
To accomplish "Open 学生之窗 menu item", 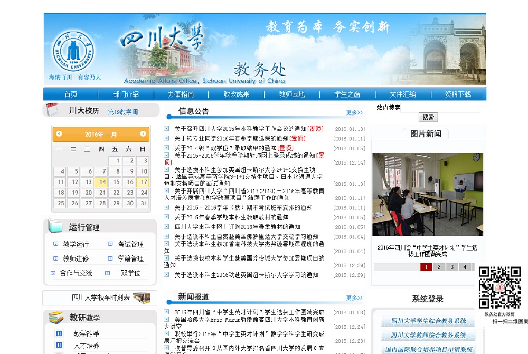I will (347, 94).
